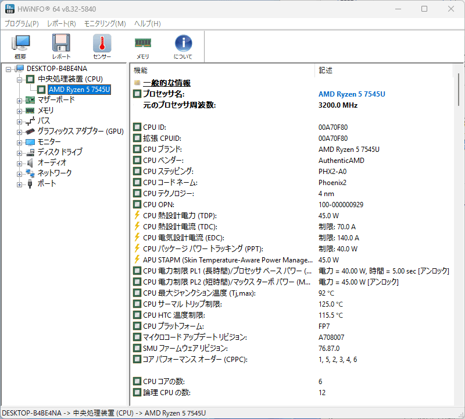This screenshot has height=419, width=465.
Task: Click the レポート floppy disk icon
Action: (61, 47)
